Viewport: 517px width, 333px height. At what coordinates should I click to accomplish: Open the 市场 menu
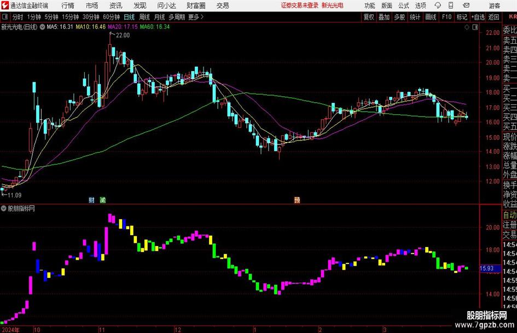(92, 5)
